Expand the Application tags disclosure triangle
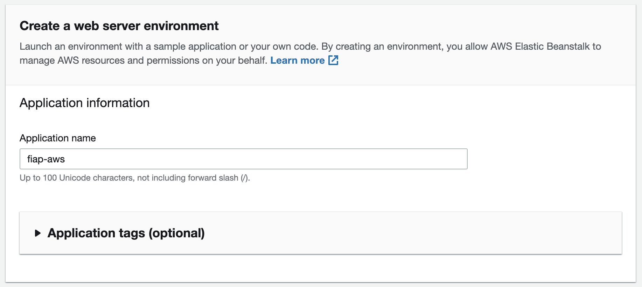 (x=38, y=233)
